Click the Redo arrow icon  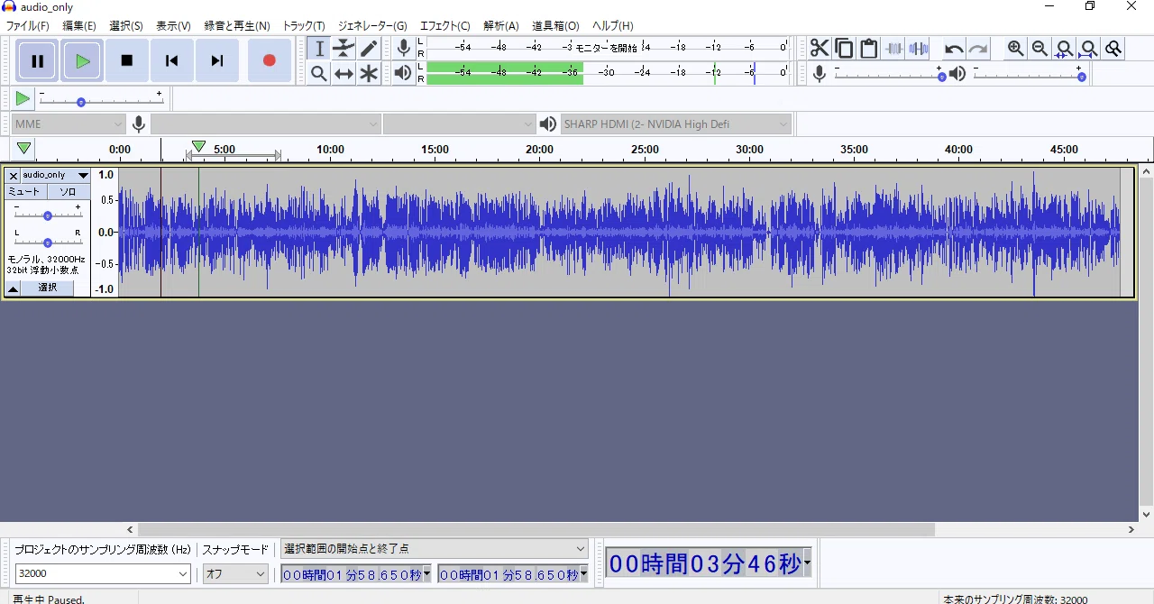click(978, 49)
